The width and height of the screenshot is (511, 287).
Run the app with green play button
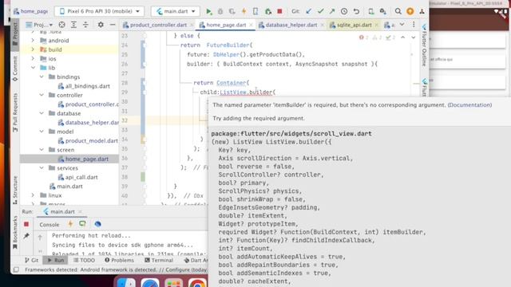click(x=208, y=11)
